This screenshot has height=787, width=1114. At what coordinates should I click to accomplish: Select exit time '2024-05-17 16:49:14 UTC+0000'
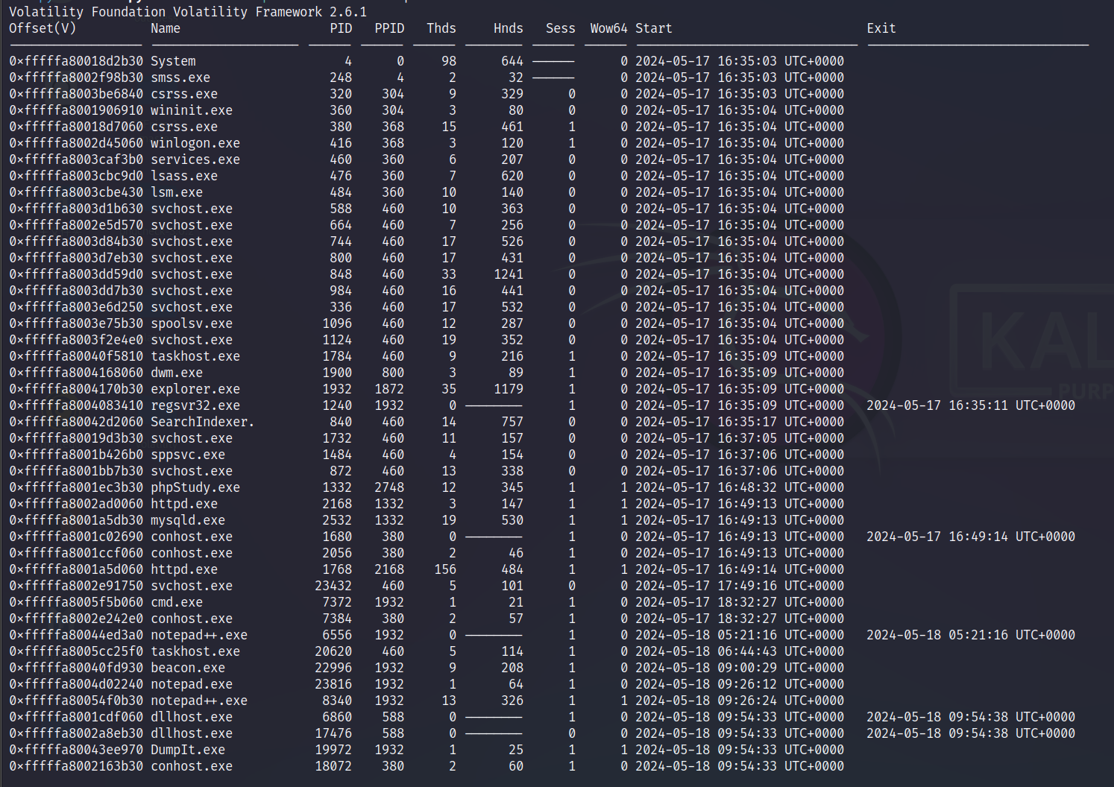(971, 537)
